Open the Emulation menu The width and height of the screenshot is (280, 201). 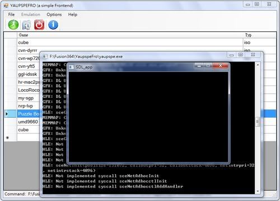coord(31,15)
